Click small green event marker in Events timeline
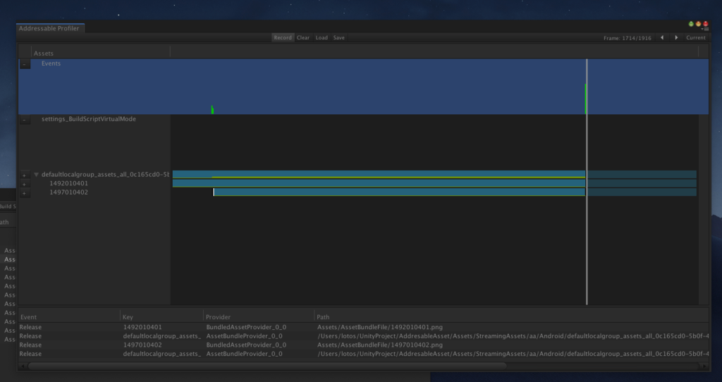Screen dimensions: 722x382 pyautogui.click(x=212, y=109)
